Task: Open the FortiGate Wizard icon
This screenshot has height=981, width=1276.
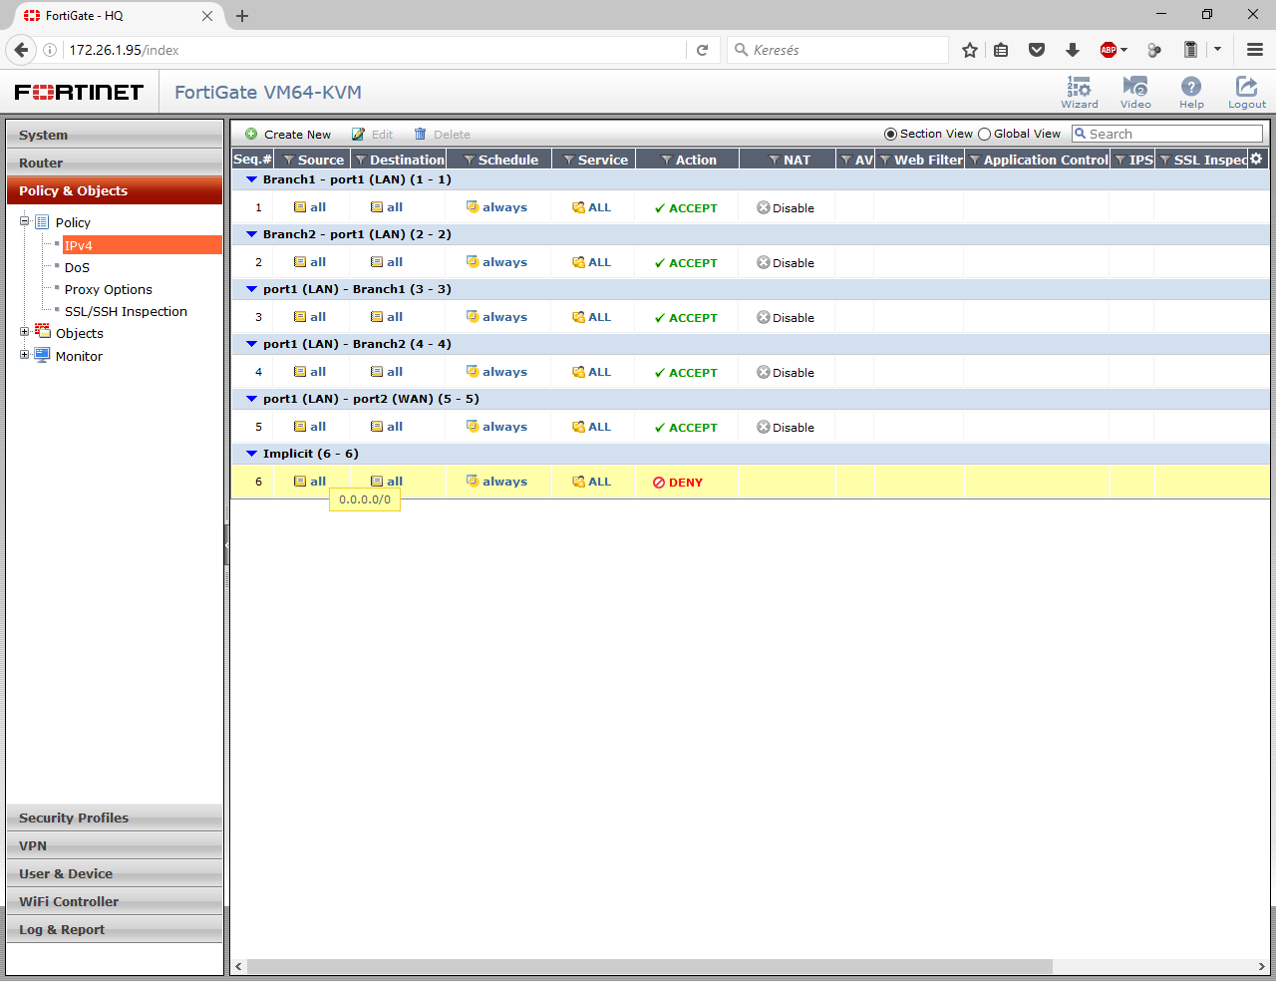Action: pyautogui.click(x=1079, y=91)
